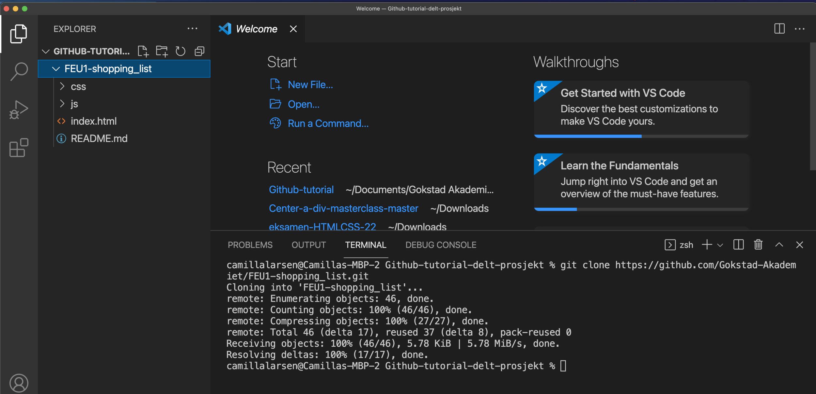Create new file in Explorer toolbar
Viewport: 816px width, 394px height.
tap(143, 51)
